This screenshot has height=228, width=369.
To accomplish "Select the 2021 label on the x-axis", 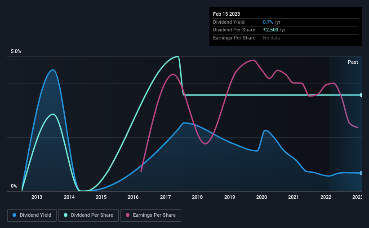I will point(293,197).
